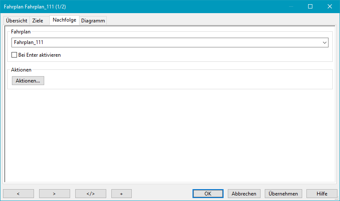Go to the next schedule with the > button
This screenshot has width=340, height=201.
point(54,193)
